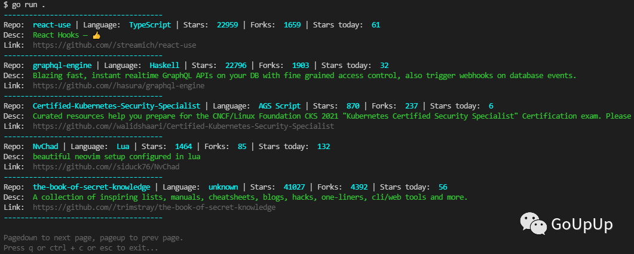Click the stars today value 56
The width and height of the screenshot is (634, 254).
[443, 187]
